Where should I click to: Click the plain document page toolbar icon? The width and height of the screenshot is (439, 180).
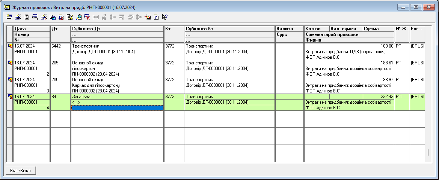[27, 17]
